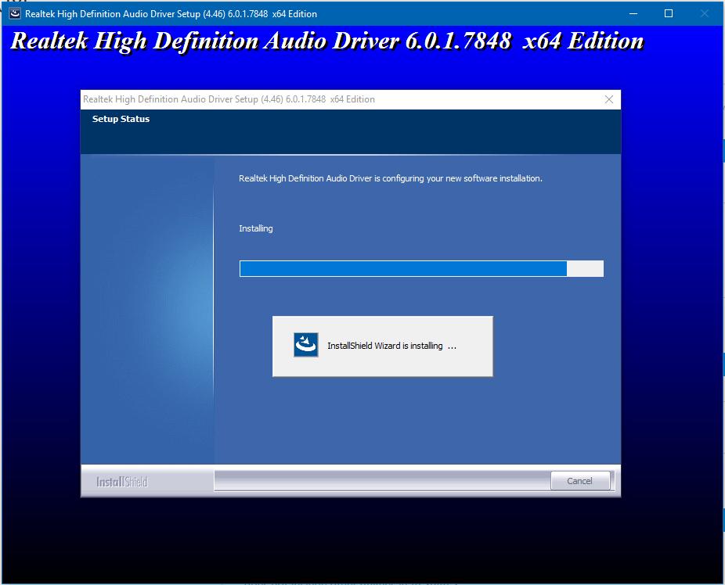
Task: Click the unfilled end of progress bar
Action: coord(585,269)
